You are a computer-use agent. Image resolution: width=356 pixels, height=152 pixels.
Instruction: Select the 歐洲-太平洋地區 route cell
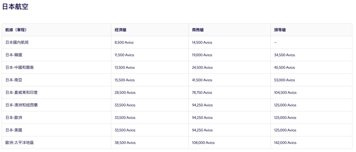coord(19,143)
